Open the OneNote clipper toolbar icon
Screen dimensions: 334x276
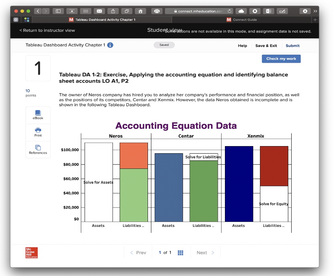(268, 11)
